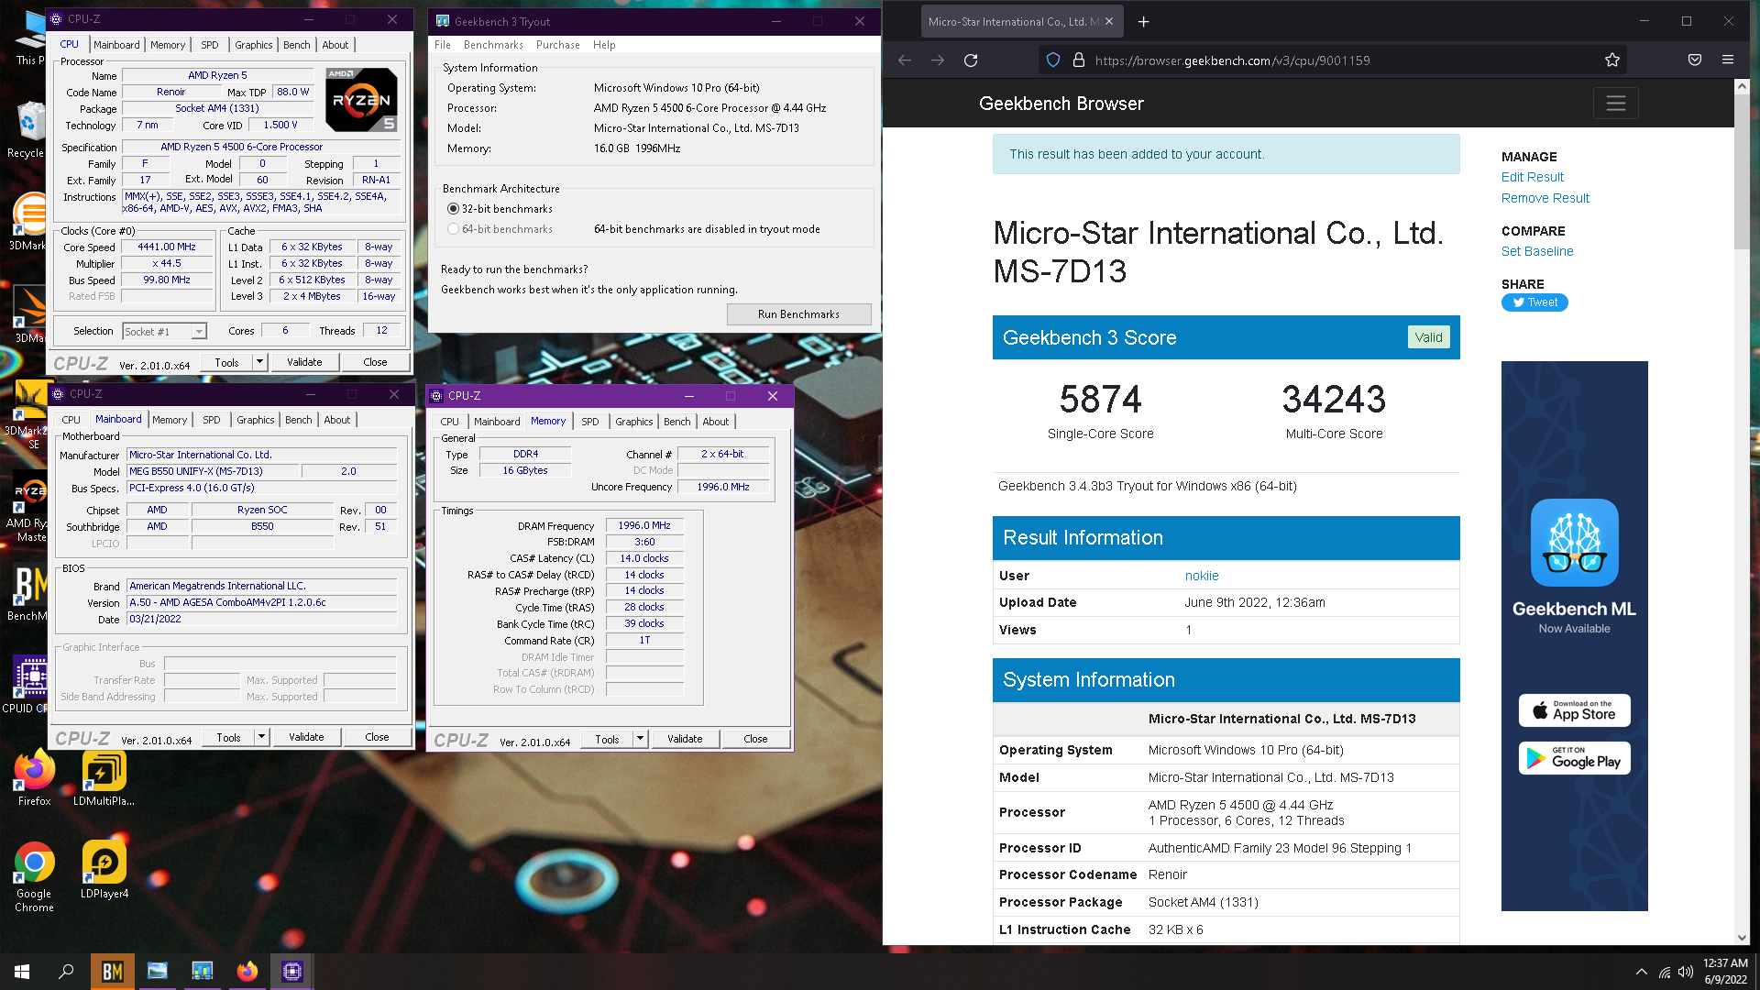Open Benchmarks menu in Geekbench

pos(493,45)
